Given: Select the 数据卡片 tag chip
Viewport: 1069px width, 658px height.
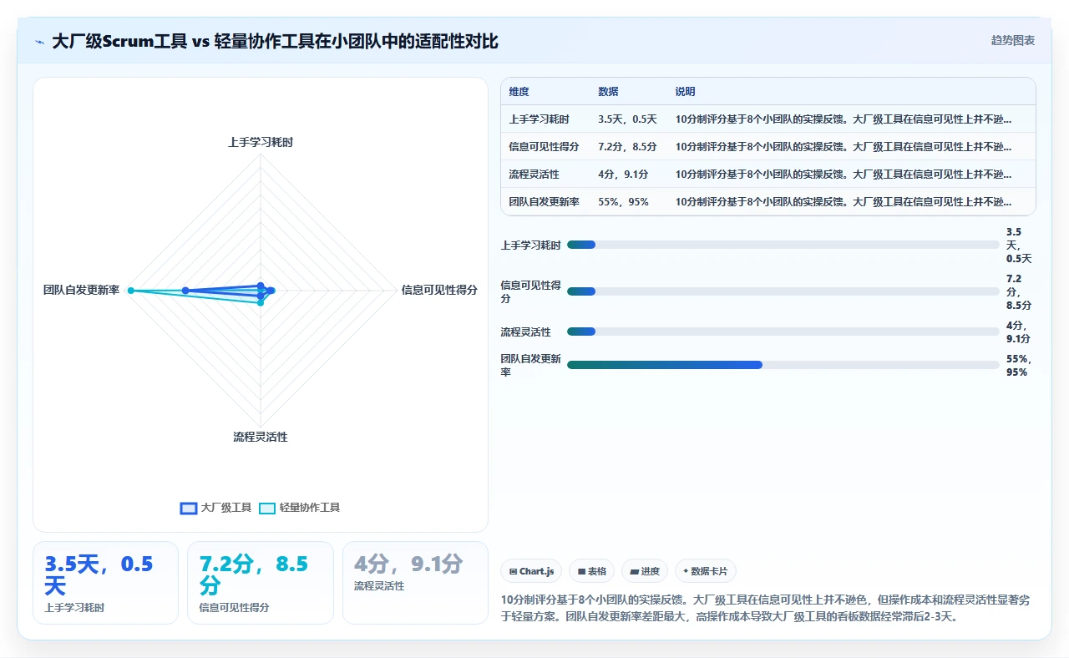Looking at the screenshot, I should [706, 571].
